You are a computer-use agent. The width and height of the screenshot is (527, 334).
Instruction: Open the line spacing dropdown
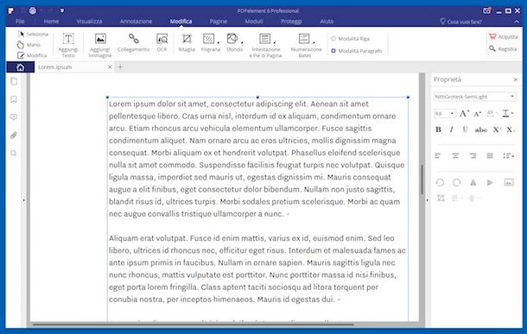(508, 155)
